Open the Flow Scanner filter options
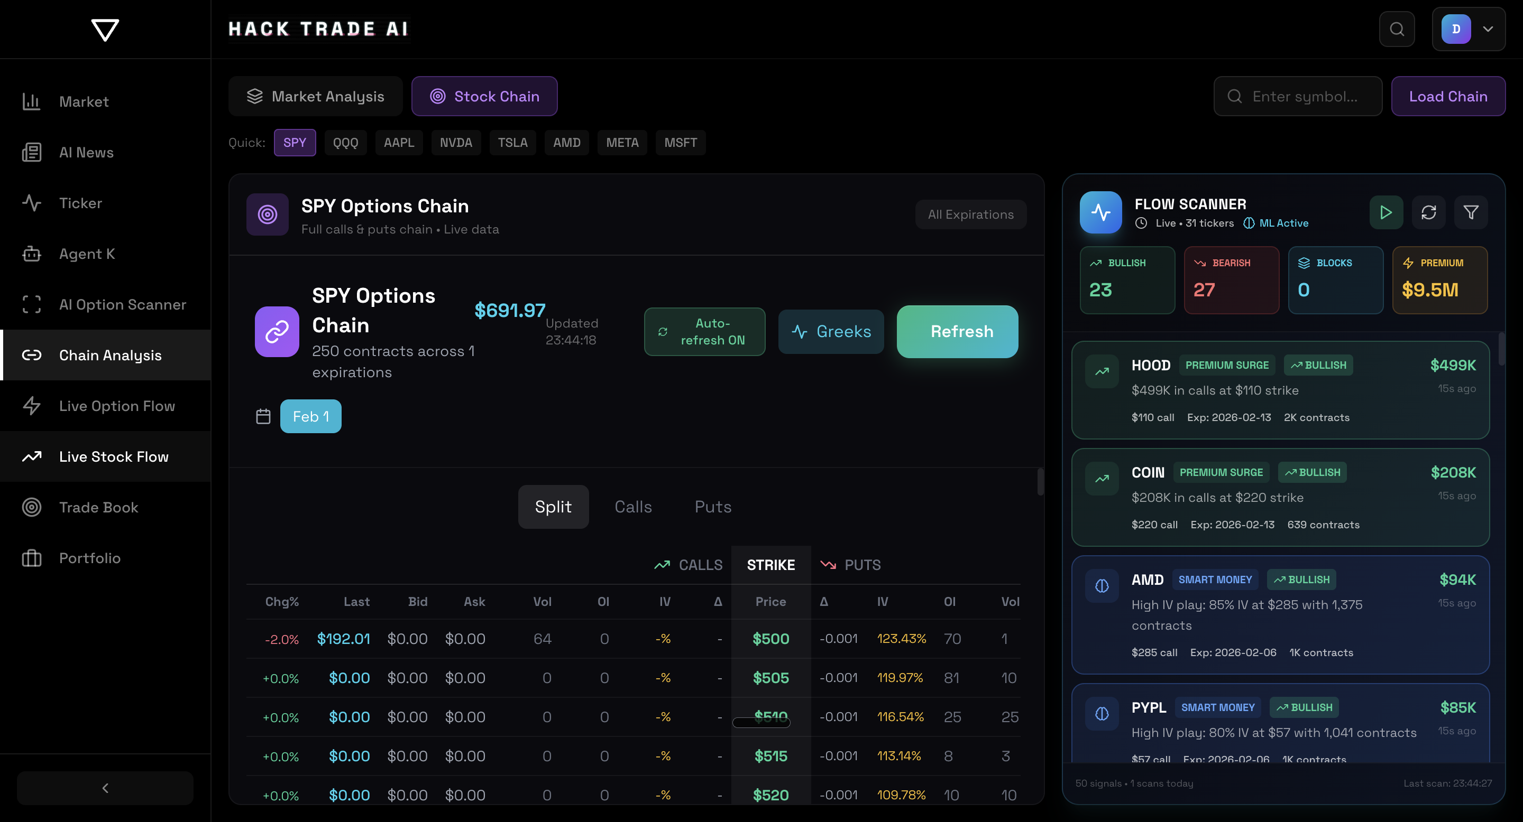The image size is (1523, 822). pos(1471,212)
